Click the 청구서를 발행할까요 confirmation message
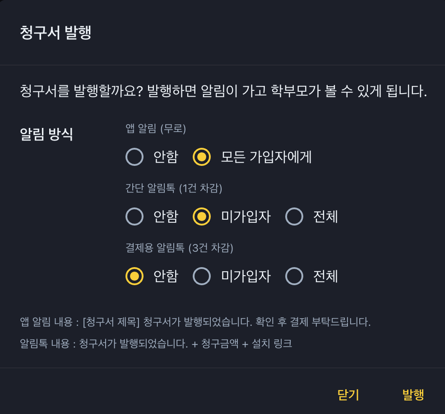The height and width of the screenshot is (414, 445). tap(223, 92)
